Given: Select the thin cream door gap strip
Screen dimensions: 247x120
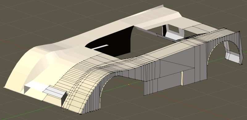Looking at the screenshot, I should [182, 78].
